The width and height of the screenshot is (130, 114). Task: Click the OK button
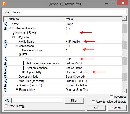pos(96,108)
